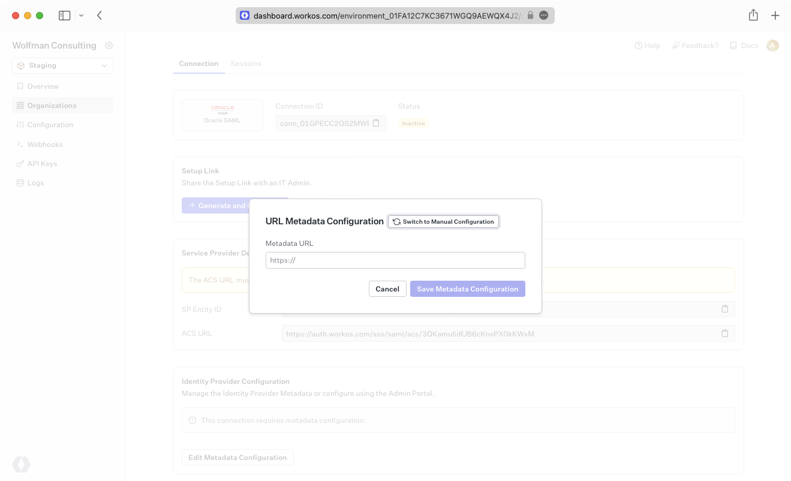
Task: Copy the Connection ID with the clipboard icon
Action: (x=376, y=122)
